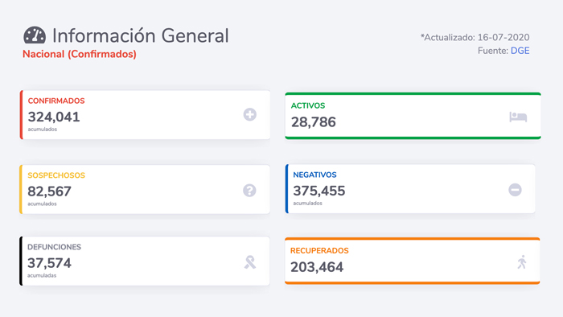Screen dimensions: 563x317
Task: Click the 28,786 active cases number
Action: 314,122
